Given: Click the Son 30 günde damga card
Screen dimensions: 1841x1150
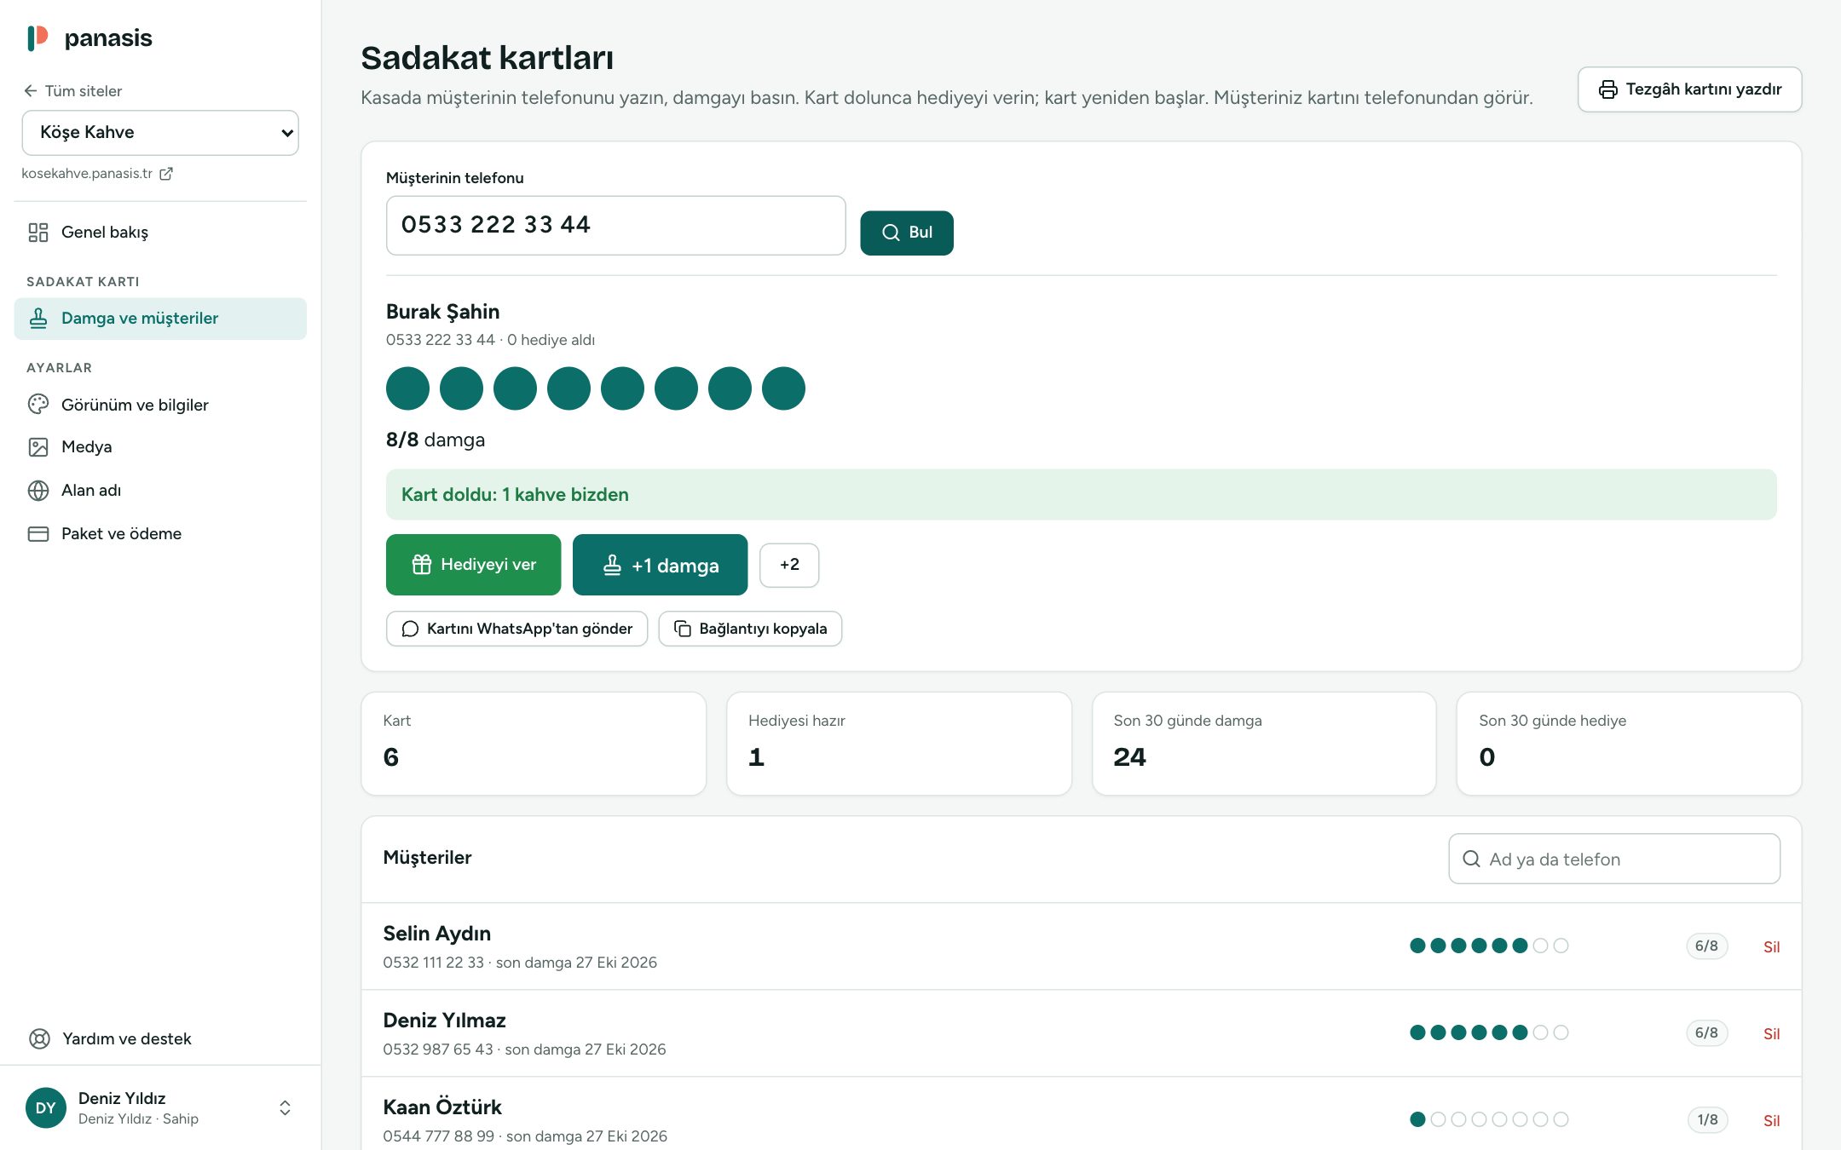Looking at the screenshot, I should (x=1264, y=744).
